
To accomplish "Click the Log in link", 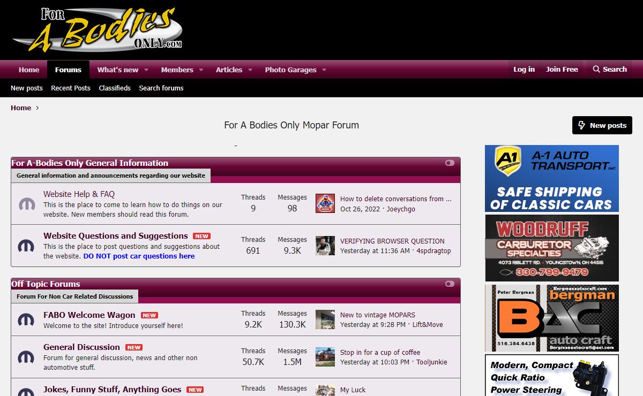I will [524, 69].
